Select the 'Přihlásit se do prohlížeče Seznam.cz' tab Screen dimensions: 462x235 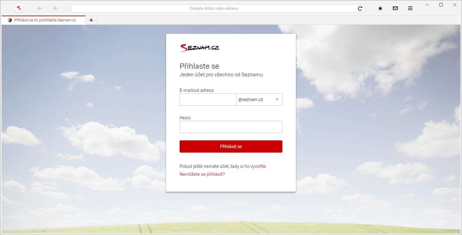43,20
